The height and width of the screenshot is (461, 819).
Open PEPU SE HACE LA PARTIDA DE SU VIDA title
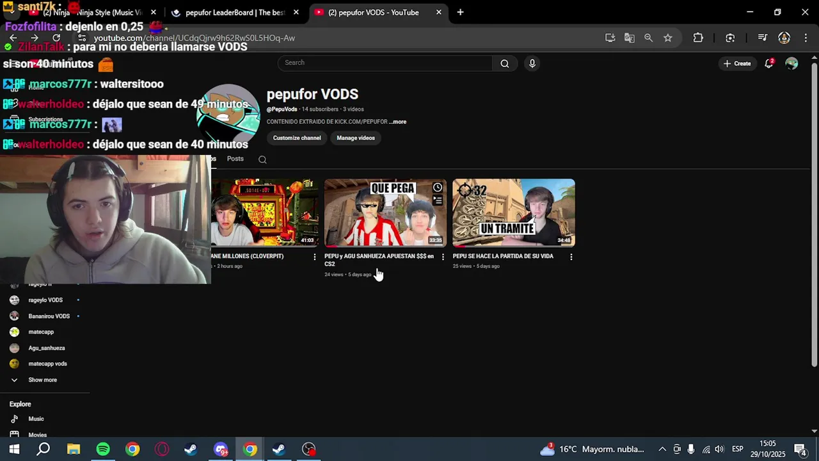[x=503, y=256]
